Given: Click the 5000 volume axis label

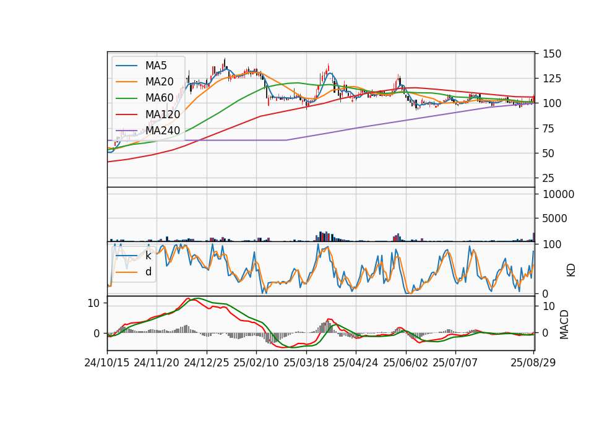Looking at the screenshot, I should 555,218.
